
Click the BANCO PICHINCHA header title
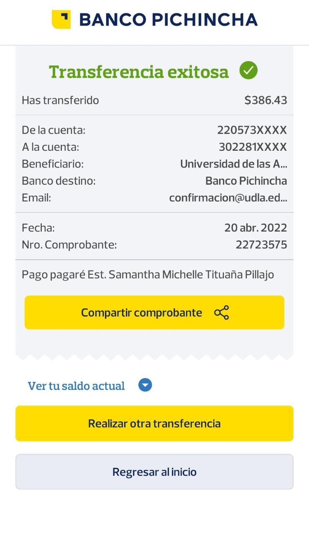(168, 20)
